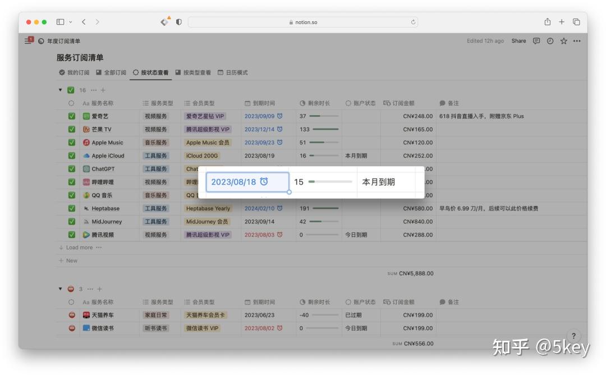Click the sidebar toggle icon in browser toolbar
606x375 pixels.
click(59, 21)
